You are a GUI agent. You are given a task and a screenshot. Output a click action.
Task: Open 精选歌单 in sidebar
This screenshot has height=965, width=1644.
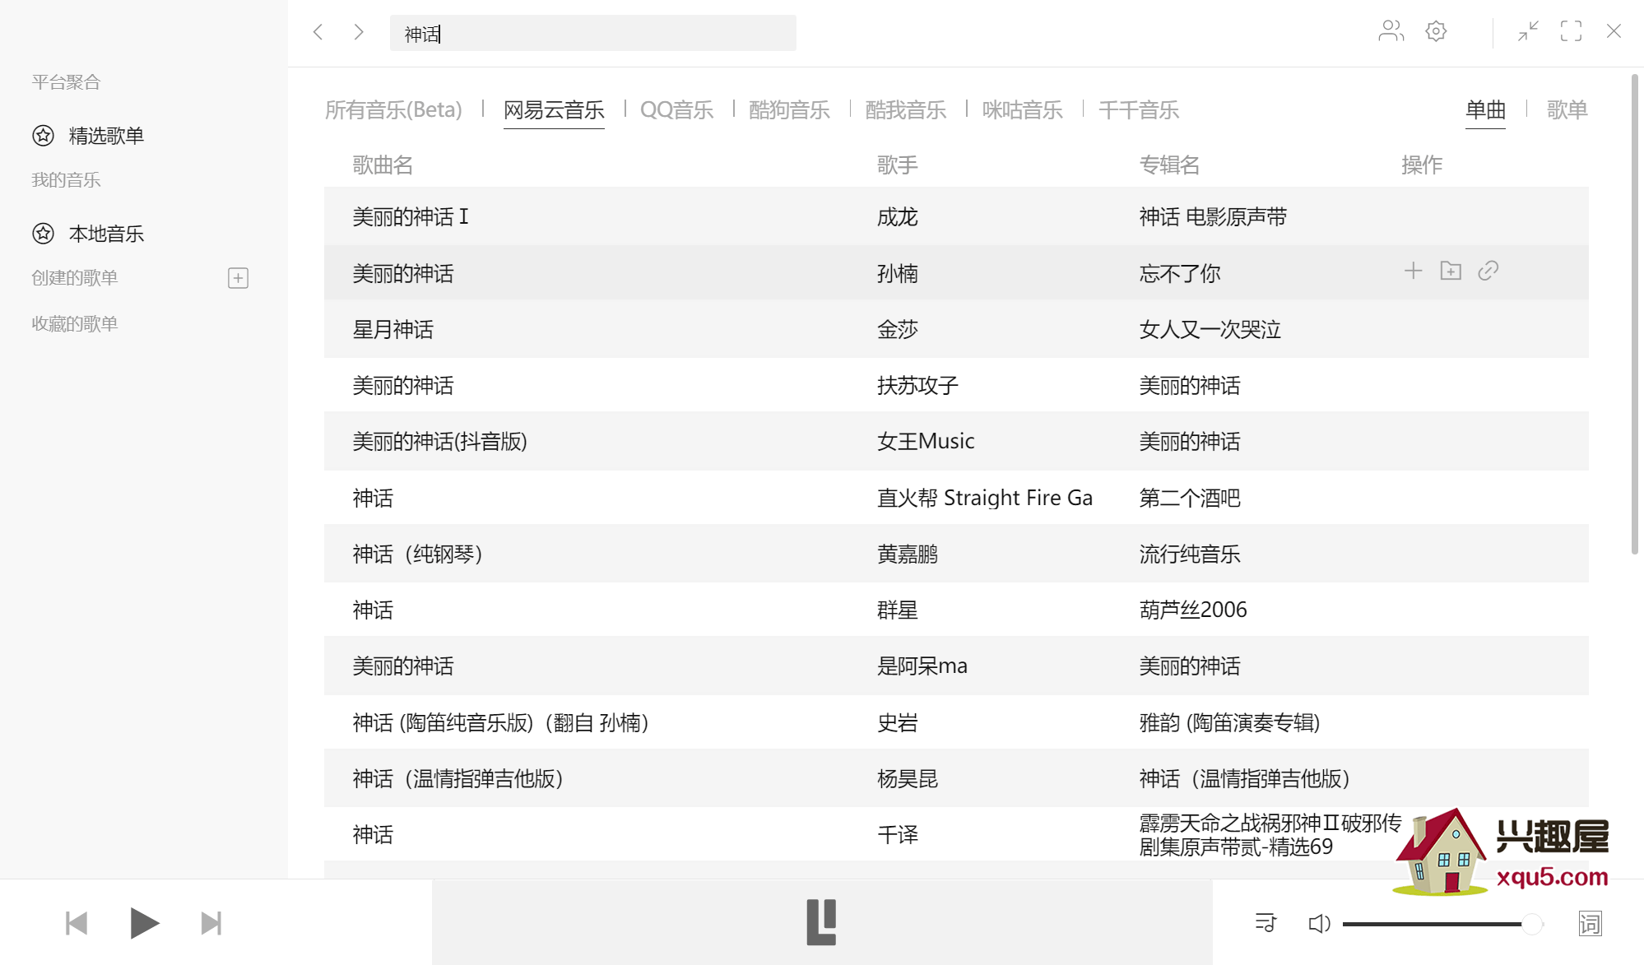(x=106, y=136)
